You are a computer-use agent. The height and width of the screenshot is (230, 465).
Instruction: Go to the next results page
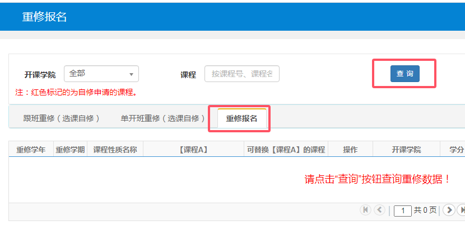pyautogui.click(x=448, y=210)
